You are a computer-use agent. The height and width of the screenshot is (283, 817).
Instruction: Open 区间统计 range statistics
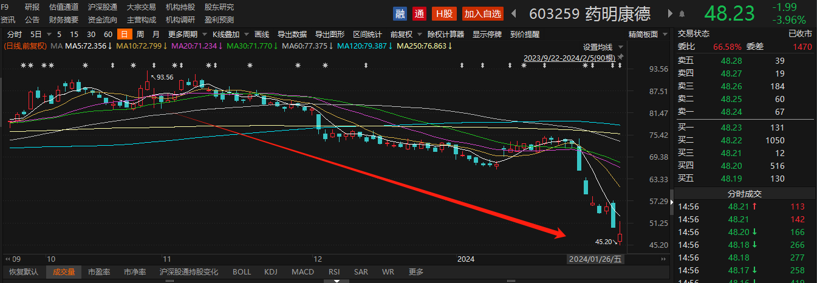click(367, 34)
